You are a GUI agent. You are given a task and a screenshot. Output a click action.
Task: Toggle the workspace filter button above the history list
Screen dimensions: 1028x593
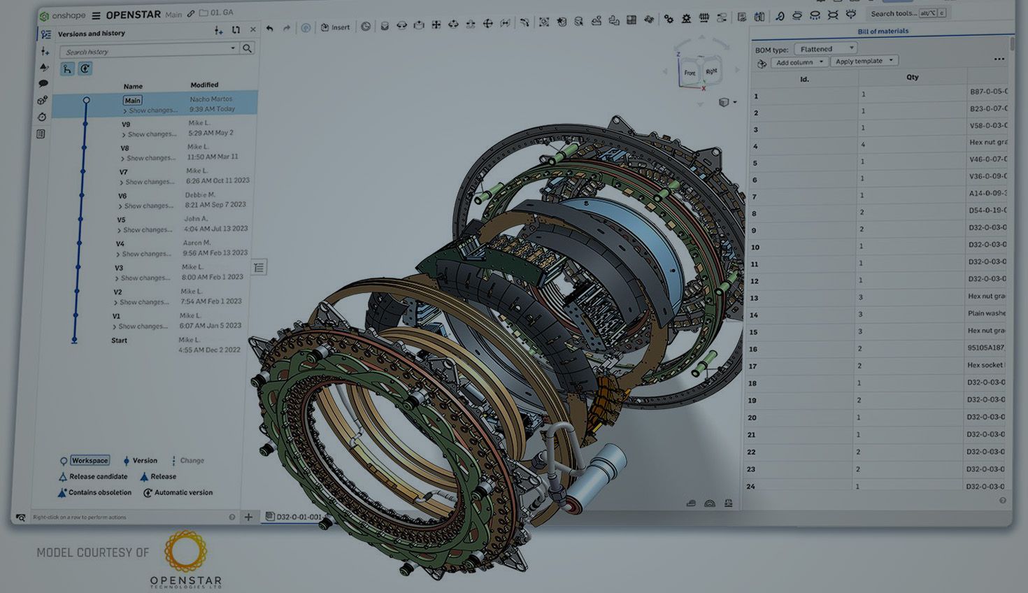pos(66,69)
